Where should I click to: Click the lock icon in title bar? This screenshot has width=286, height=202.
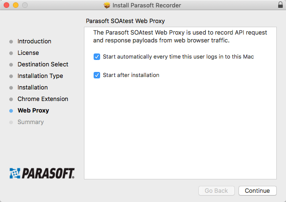point(280,5)
